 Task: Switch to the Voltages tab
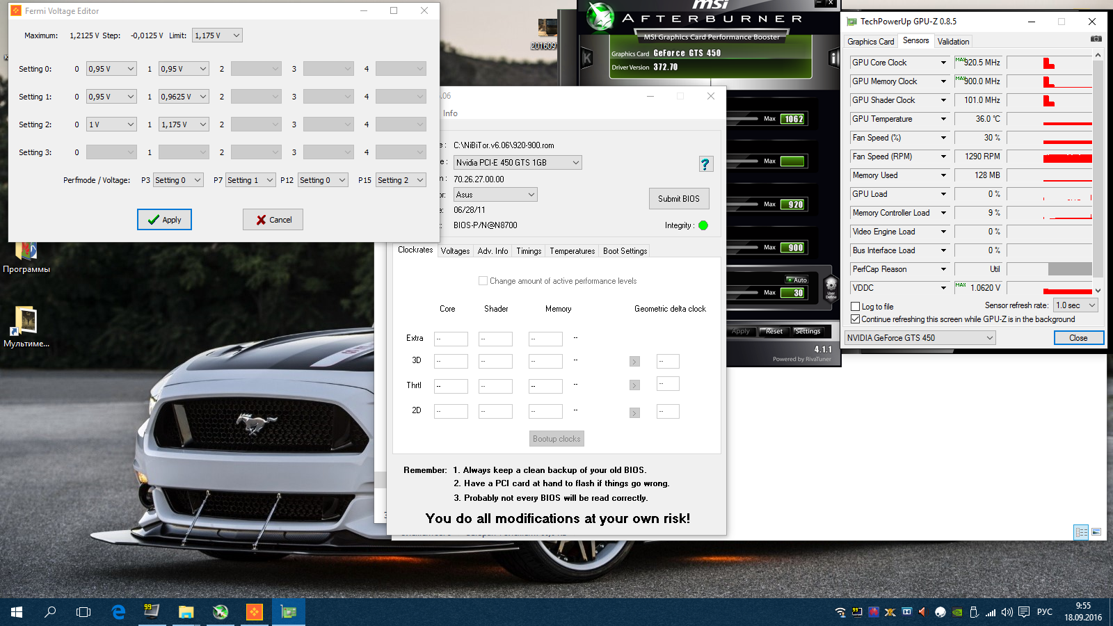[455, 251]
